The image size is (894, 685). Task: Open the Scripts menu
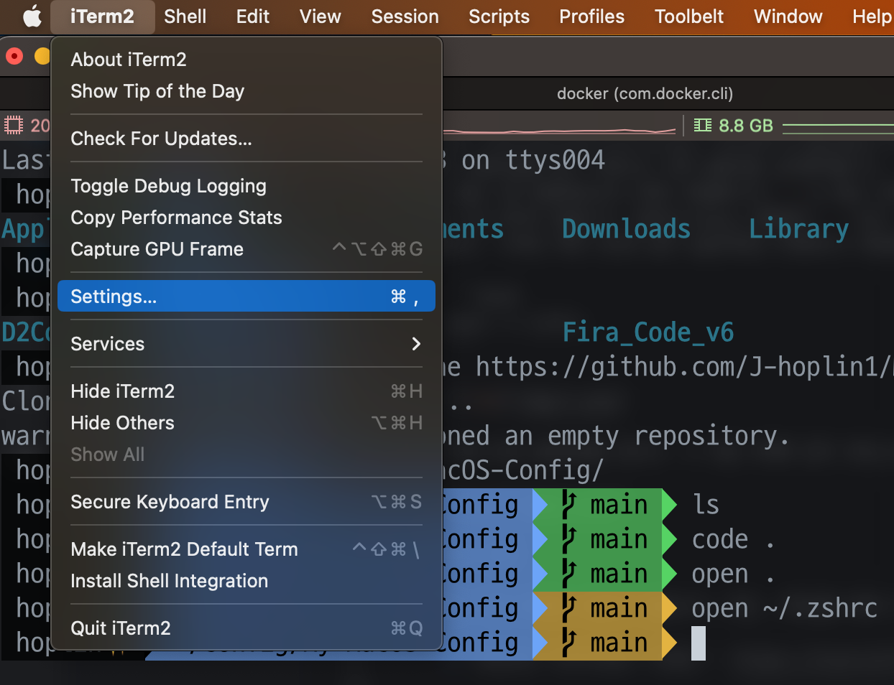coord(499,17)
